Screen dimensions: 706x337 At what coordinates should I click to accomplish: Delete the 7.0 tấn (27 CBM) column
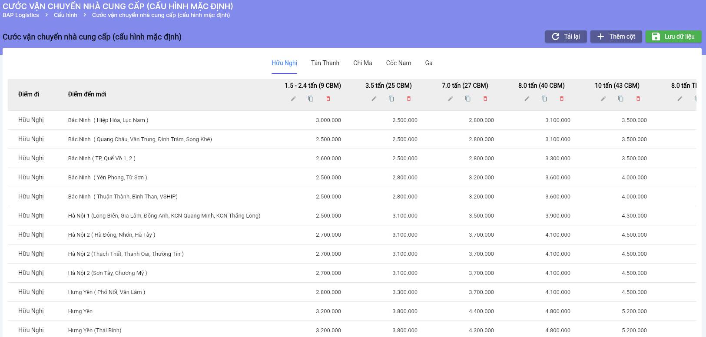(x=485, y=99)
